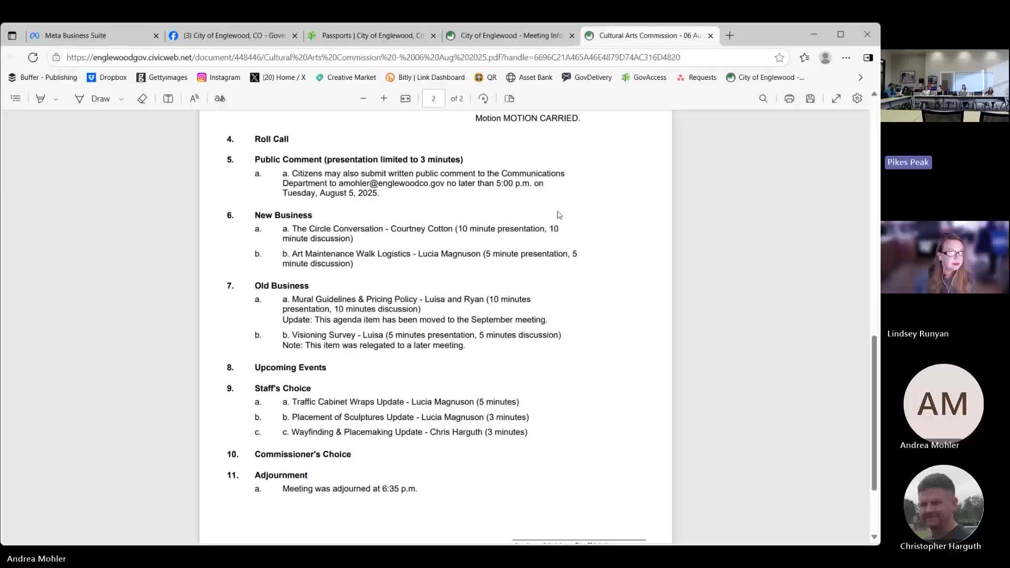Viewport: 1010px width, 568px height.
Task: Click the Zoom out minus button
Action: [x=363, y=98]
